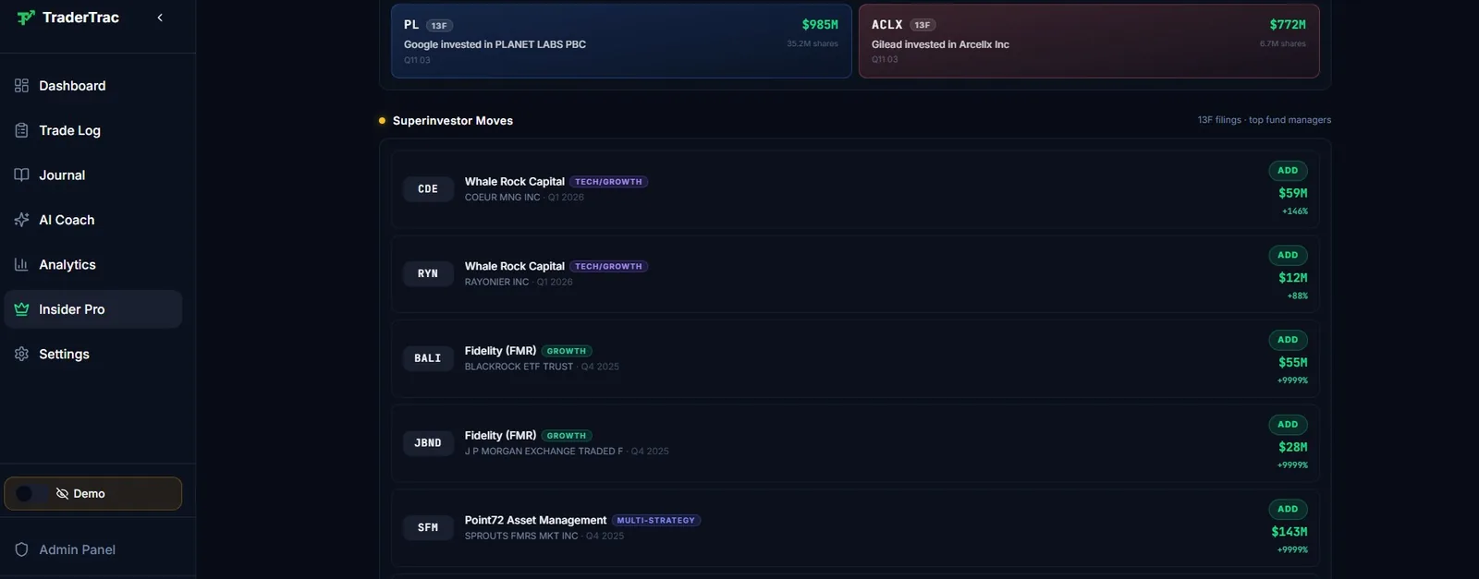Click GROWTH tag on the BALI row
The width and height of the screenshot is (1479, 579).
567,351
